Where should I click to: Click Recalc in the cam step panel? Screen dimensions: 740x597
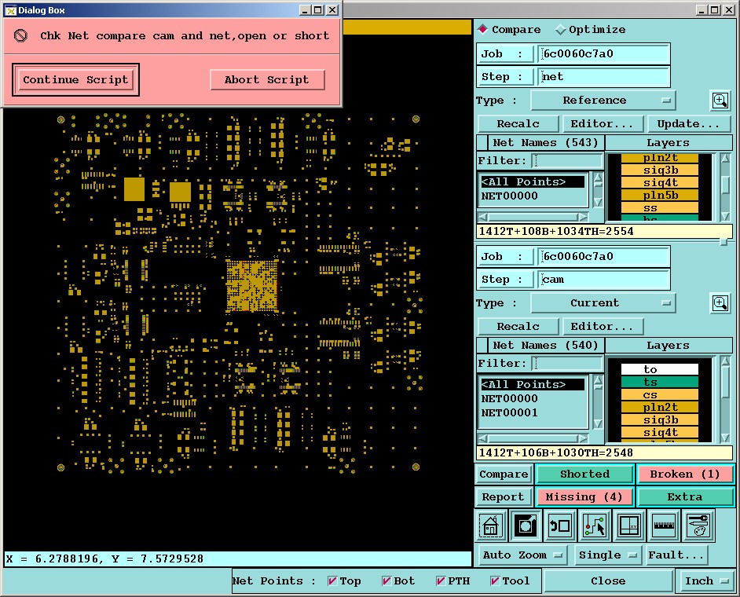tap(518, 326)
